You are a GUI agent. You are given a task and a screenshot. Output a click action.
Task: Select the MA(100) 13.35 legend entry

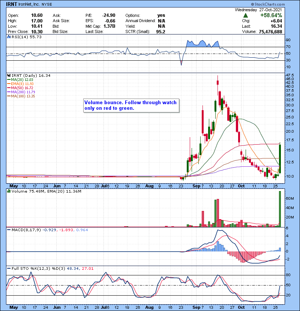tap(21, 96)
